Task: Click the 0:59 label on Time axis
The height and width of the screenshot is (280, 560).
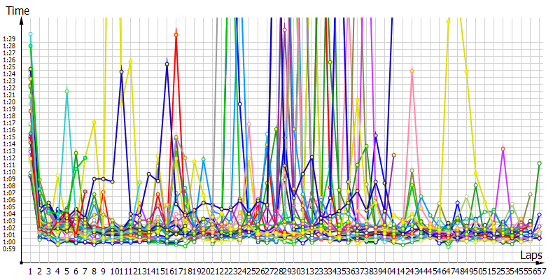Action: (8, 248)
